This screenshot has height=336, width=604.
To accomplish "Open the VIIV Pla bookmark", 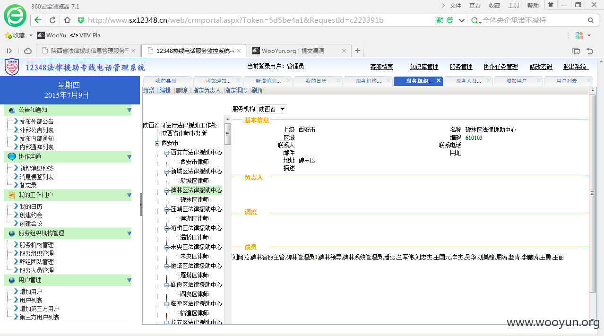I will (x=86, y=35).
